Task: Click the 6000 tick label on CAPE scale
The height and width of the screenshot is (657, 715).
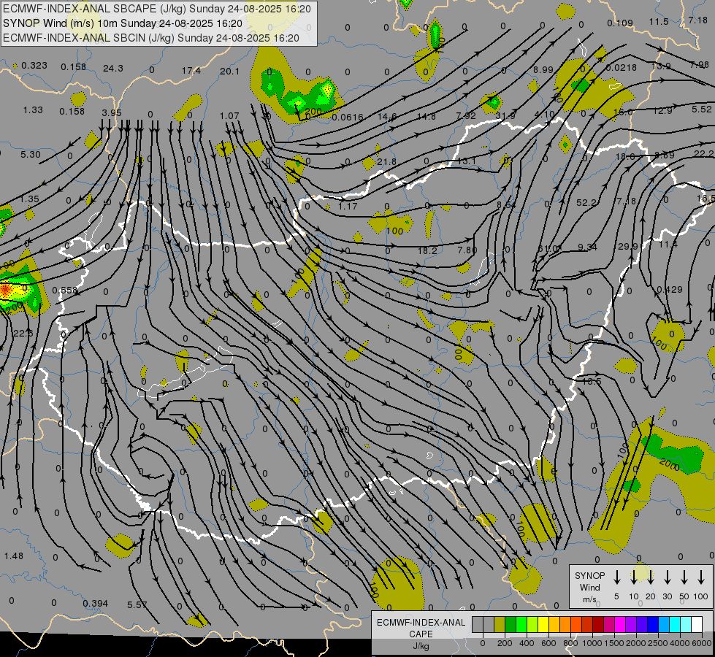Action: [703, 643]
